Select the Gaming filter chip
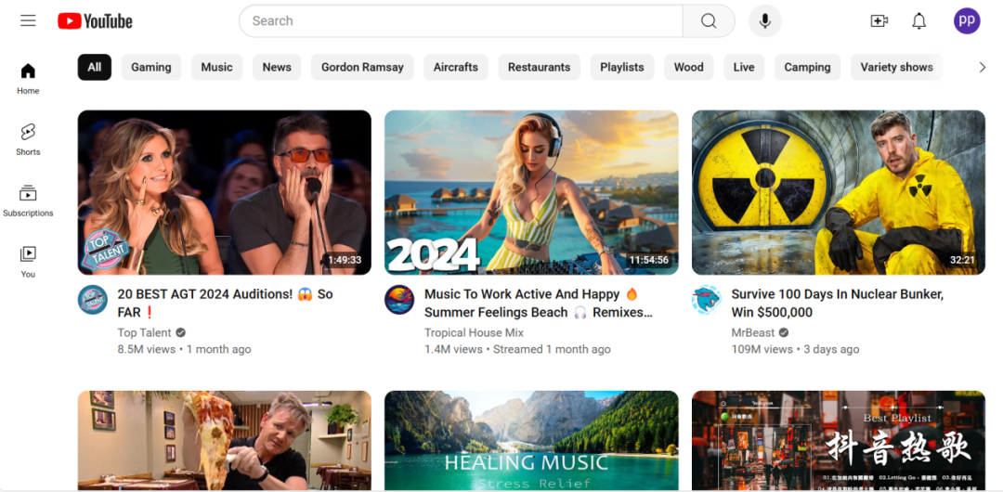This screenshot has width=1003, height=492. pyautogui.click(x=151, y=67)
